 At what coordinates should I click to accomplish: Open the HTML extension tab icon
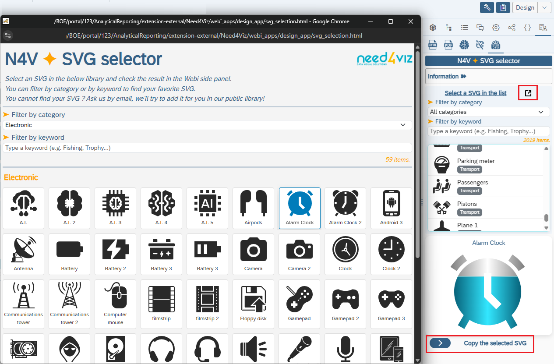click(x=433, y=45)
